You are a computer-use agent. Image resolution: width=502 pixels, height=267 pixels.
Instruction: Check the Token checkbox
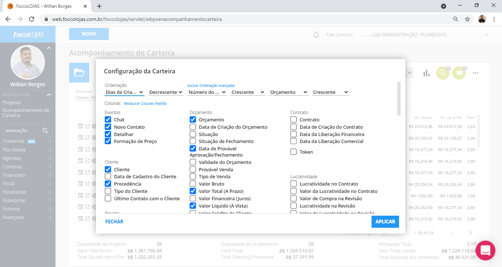293,152
